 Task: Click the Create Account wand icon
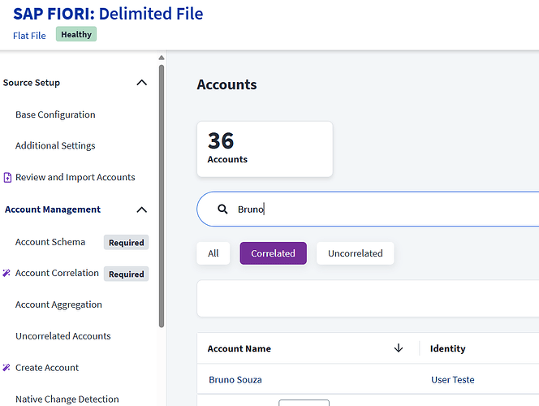(x=7, y=368)
